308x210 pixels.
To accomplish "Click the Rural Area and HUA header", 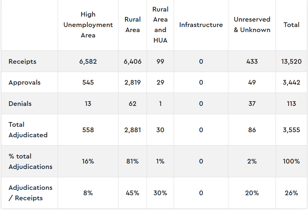I will [x=160, y=25].
